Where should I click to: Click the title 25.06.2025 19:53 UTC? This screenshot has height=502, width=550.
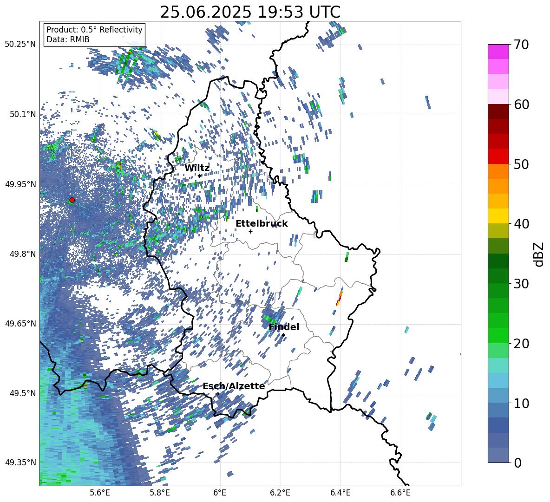click(x=250, y=12)
